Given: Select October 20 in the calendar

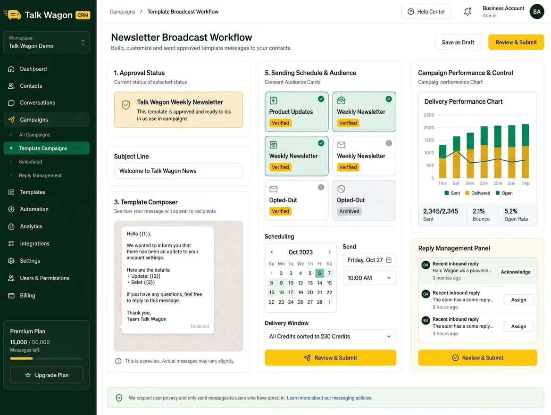Looking at the screenshot, I should click(310, 292).
